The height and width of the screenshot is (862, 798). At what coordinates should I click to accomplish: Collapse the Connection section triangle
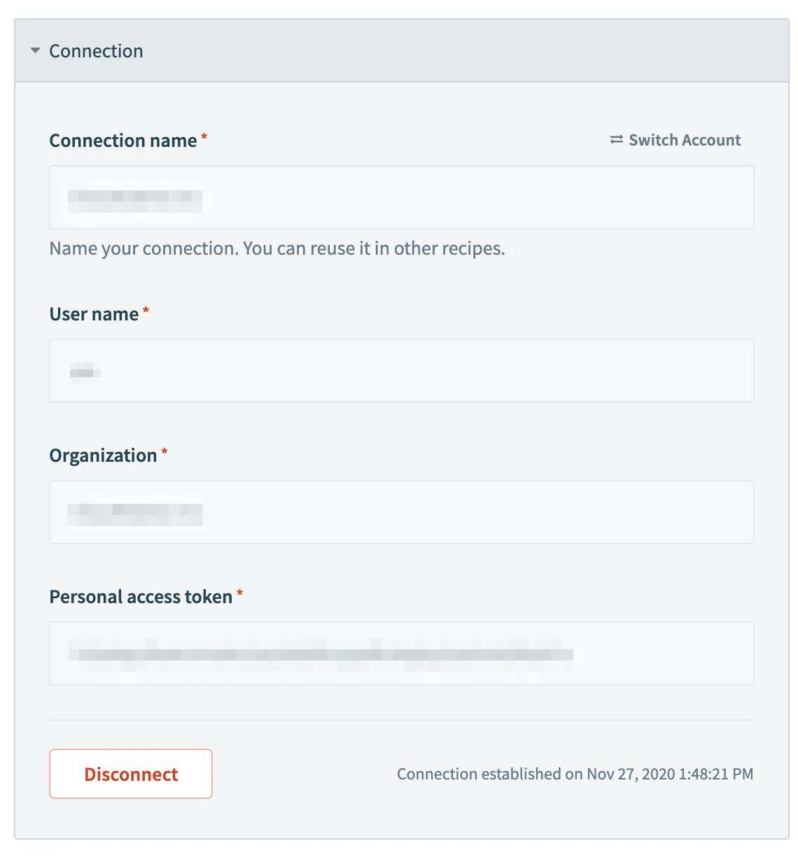[x=36, y=51]
